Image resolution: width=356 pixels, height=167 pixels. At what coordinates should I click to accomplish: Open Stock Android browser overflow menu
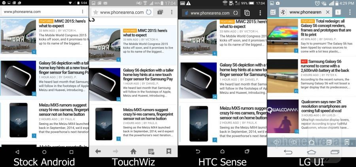pos(82,12)
